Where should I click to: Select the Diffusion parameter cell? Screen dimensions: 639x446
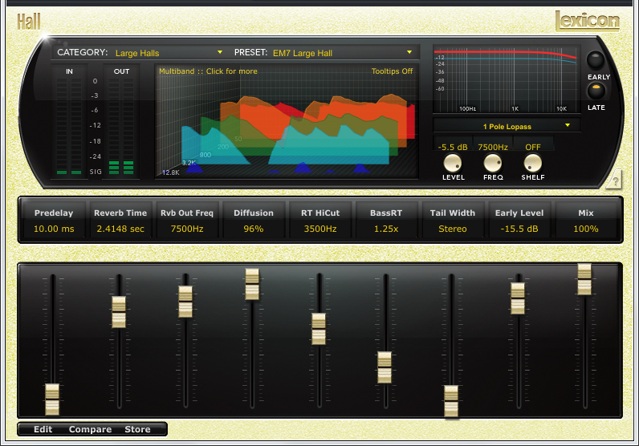pos(254,221)
